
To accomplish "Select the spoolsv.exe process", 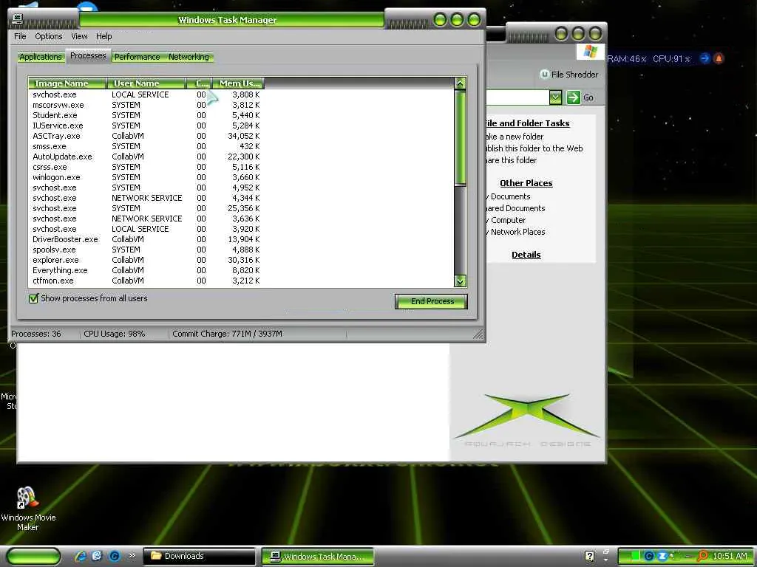I will tap(146, 250).
